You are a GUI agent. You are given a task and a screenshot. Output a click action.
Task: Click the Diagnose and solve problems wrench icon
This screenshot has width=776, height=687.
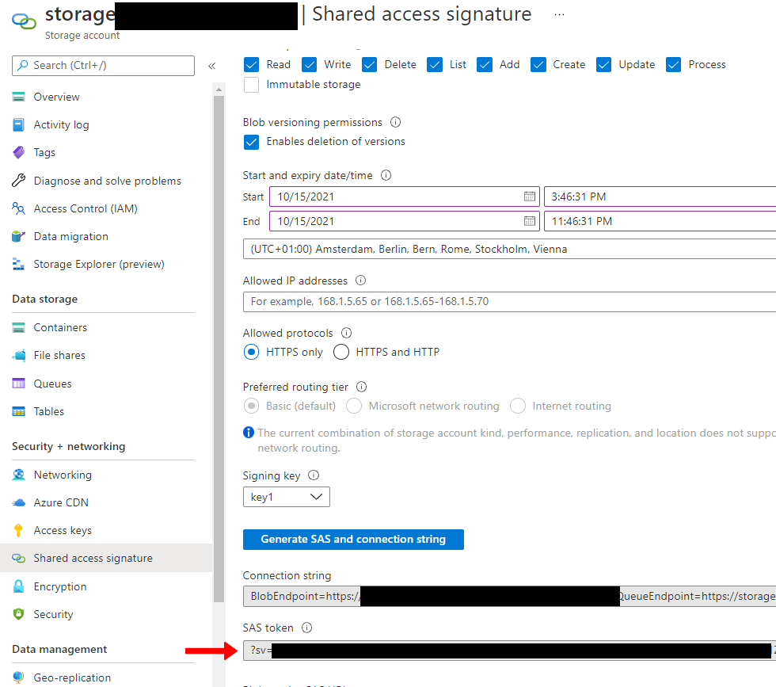pyautogui.click(x=18, y=181)
